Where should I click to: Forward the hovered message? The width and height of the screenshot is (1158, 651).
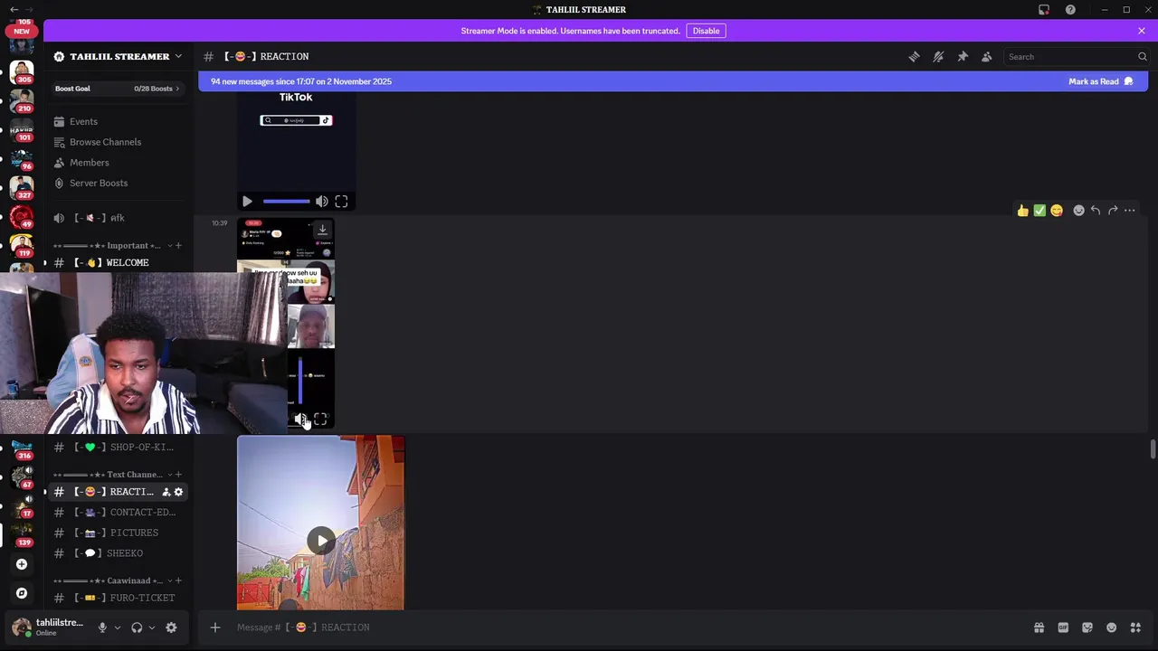click(1113, 211)
